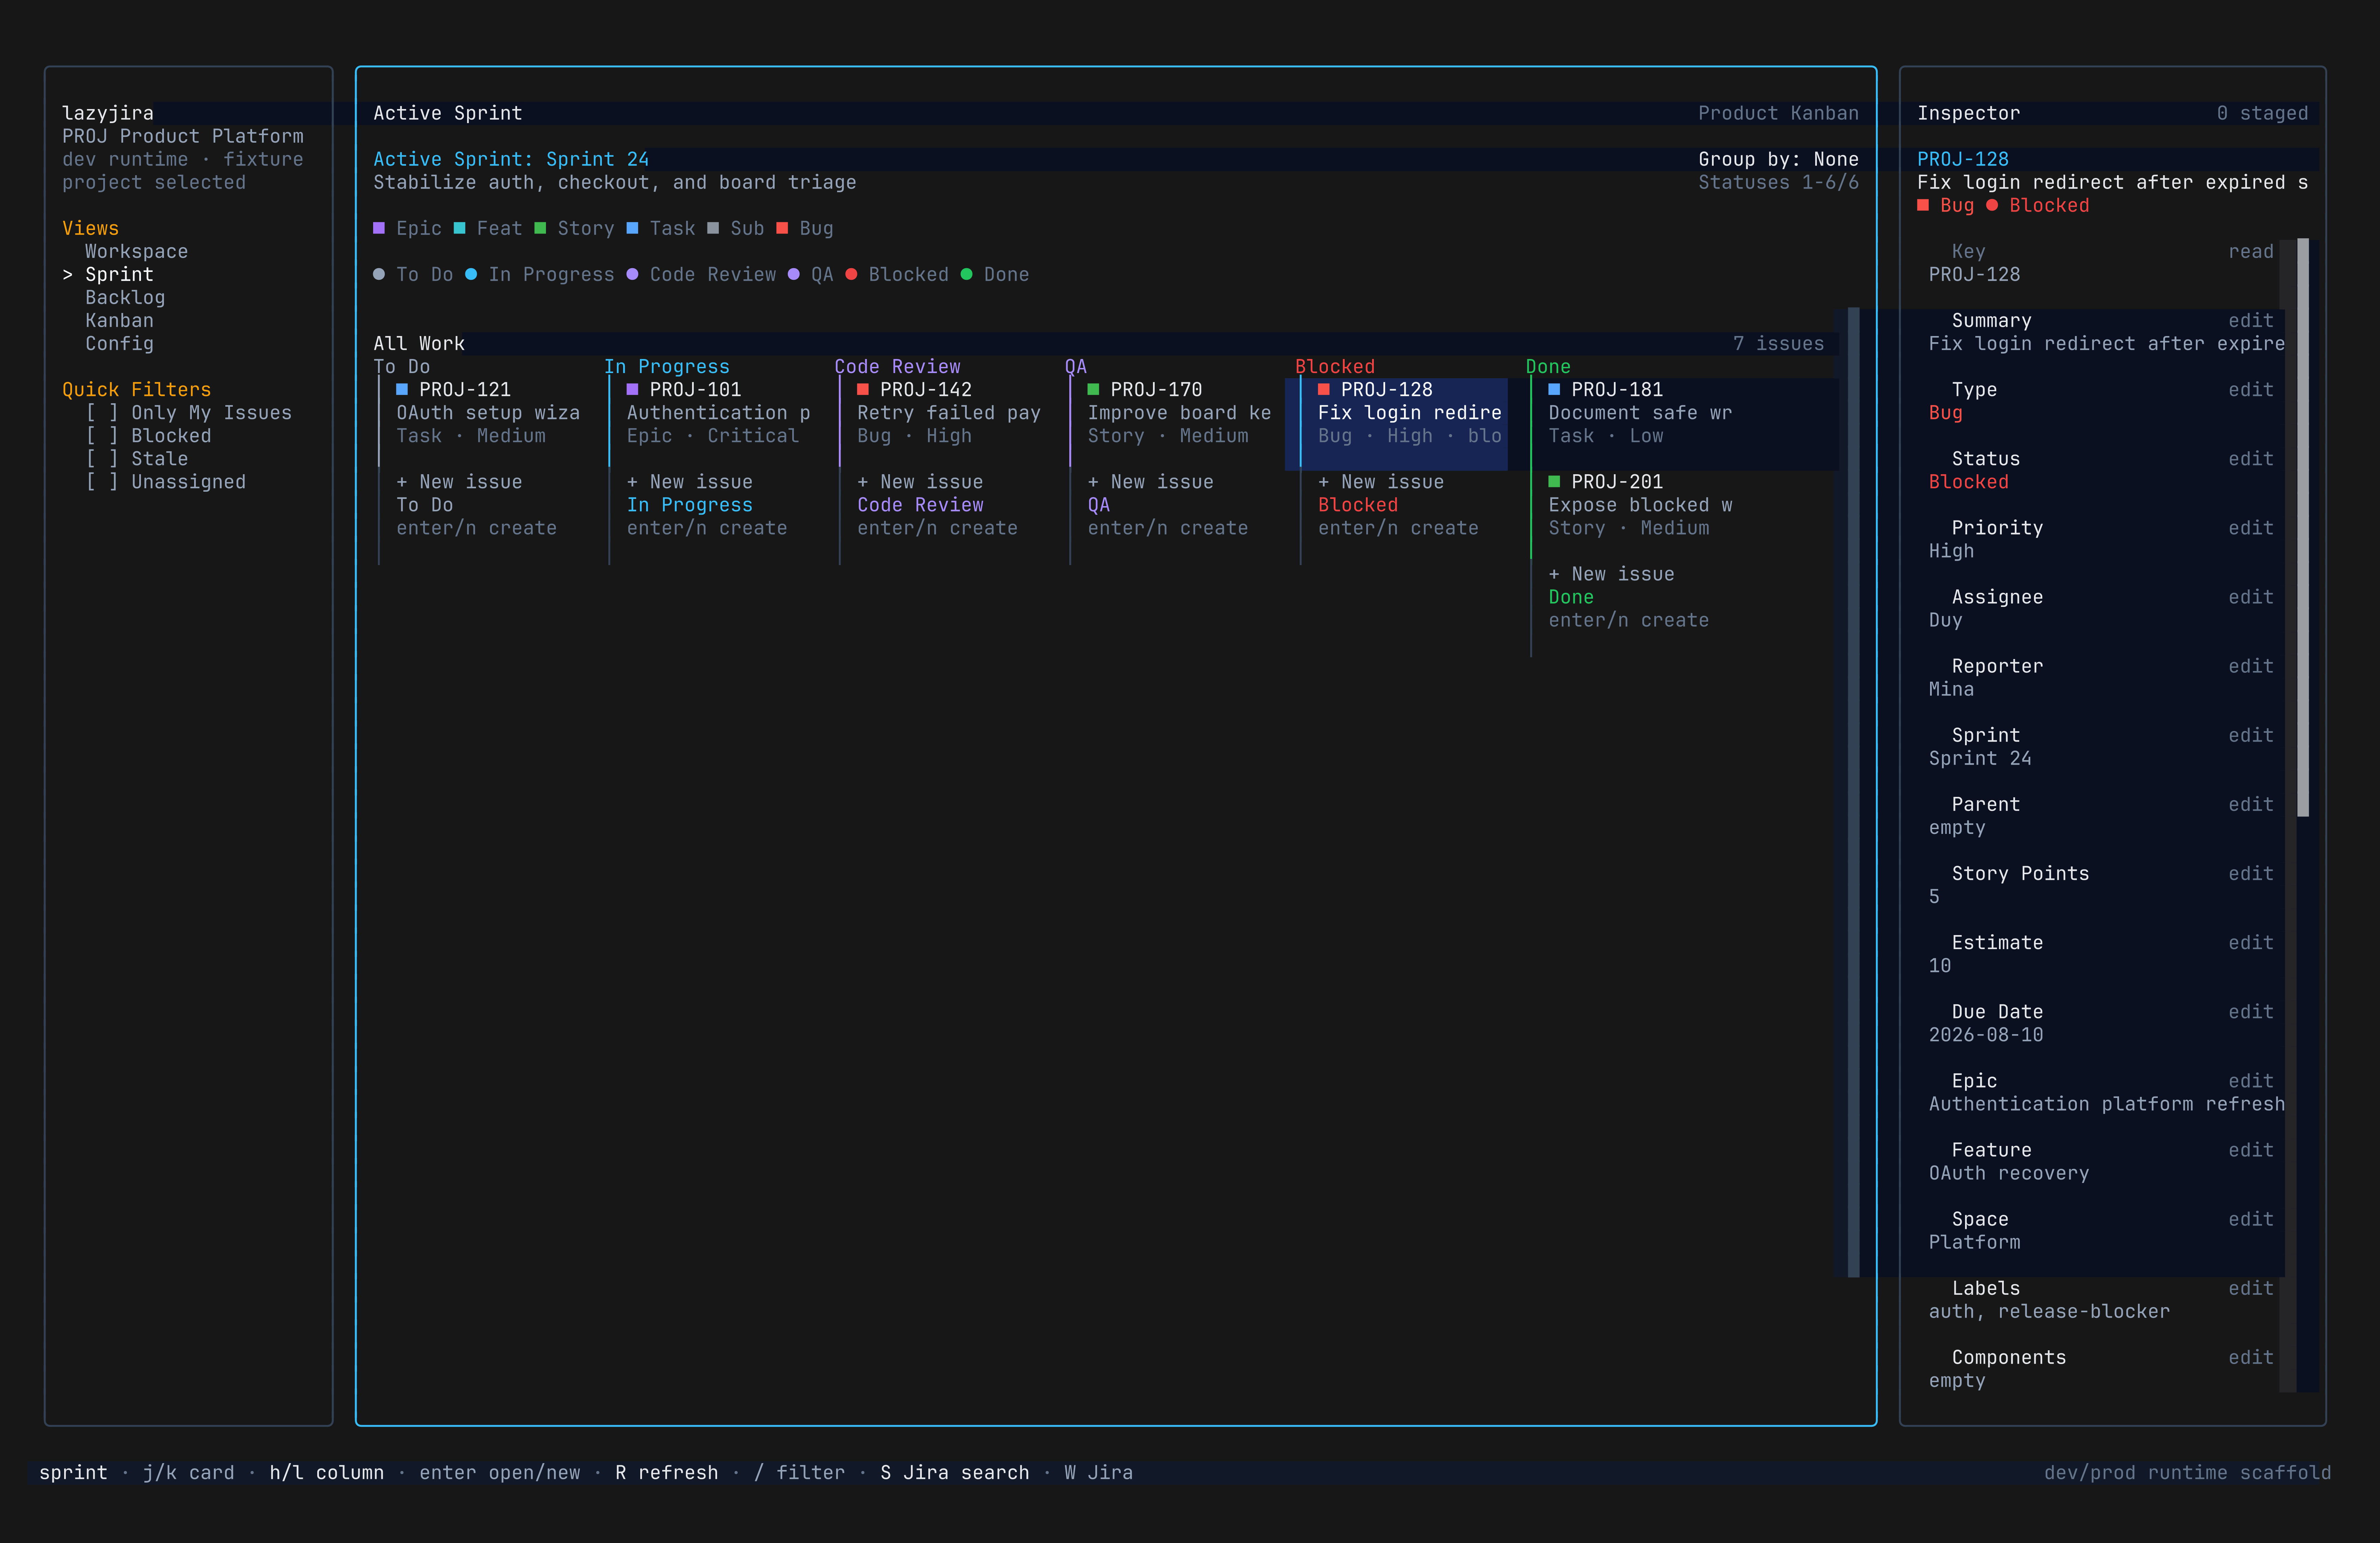
Task: Click the To Do status dot
Action: [379, 274]
